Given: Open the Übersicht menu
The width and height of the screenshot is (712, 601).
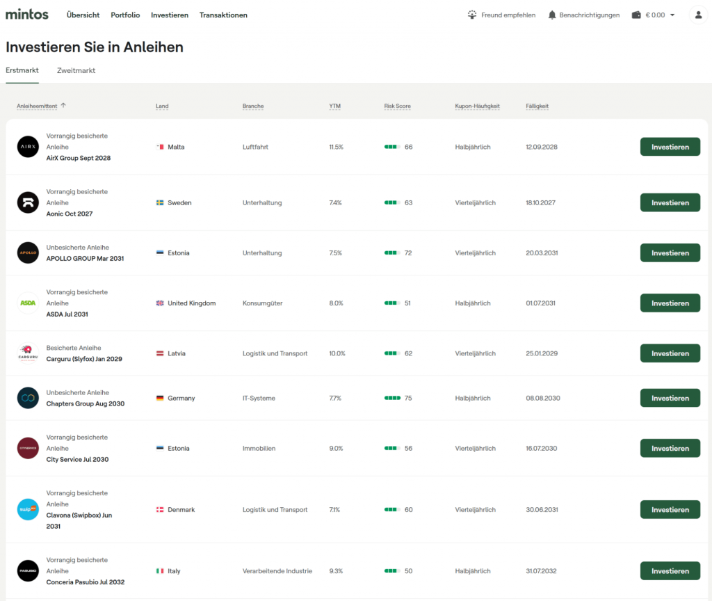Looking at the screenshot, I should 83,15.
